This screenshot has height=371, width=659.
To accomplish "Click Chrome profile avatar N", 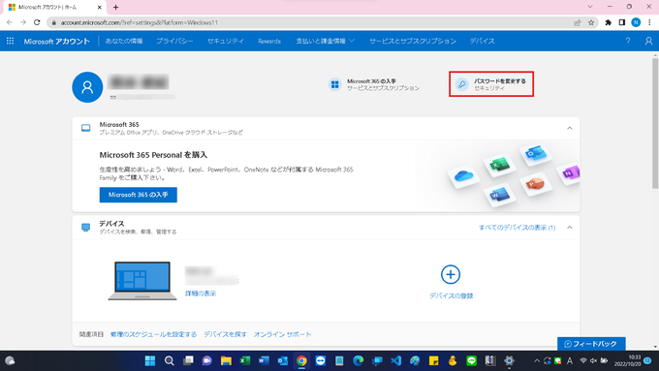I will [x=636, y=22].
